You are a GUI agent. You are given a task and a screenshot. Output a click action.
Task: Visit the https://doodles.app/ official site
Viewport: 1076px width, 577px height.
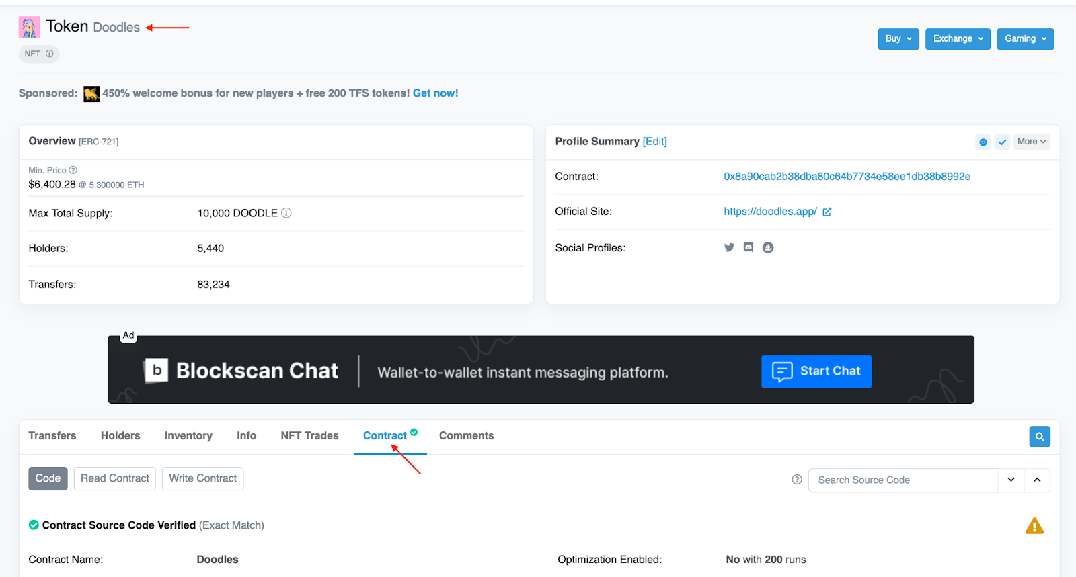tap(770, 212)
